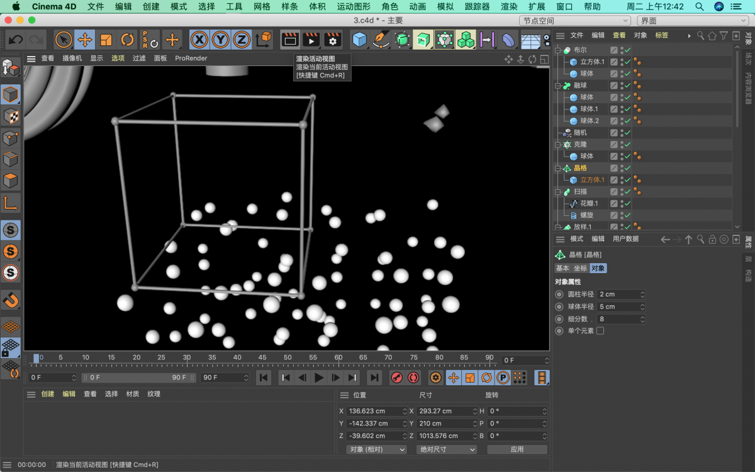Click the PSR reset icon
The image size is (755, 472).
[x=148, y=40]
